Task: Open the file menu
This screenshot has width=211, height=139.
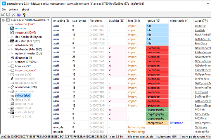Action: coord(3,10)
